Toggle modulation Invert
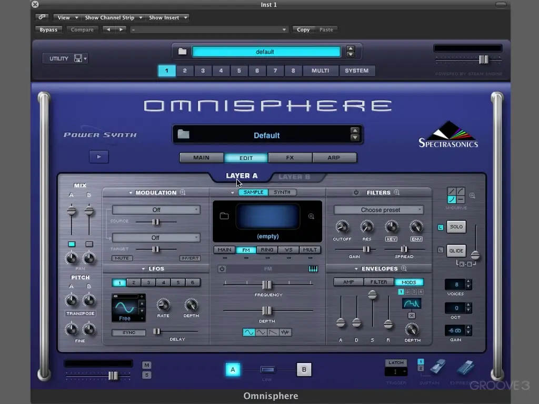The height and width of the screenshot is (404, 539). (x=189, y=258)
